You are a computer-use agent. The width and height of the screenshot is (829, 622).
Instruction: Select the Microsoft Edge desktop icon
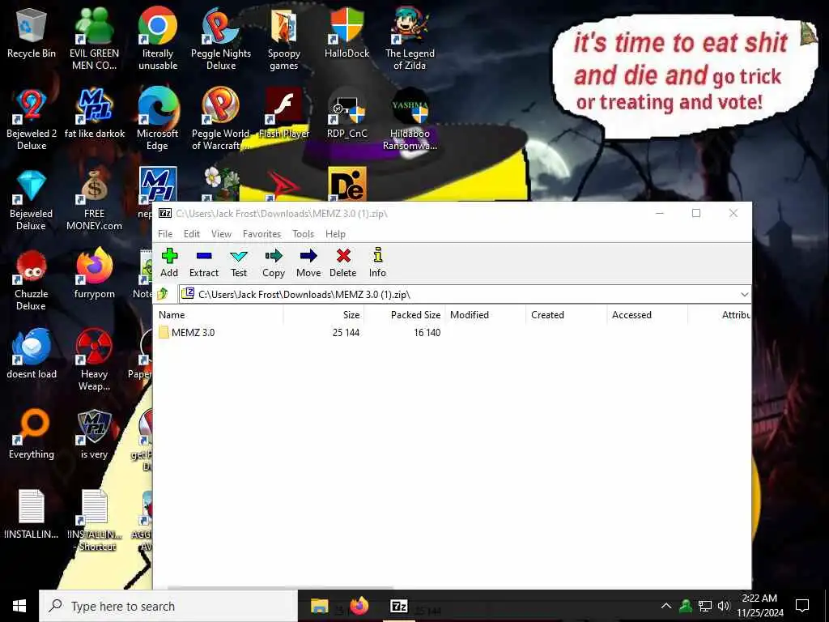click(158, 120)
